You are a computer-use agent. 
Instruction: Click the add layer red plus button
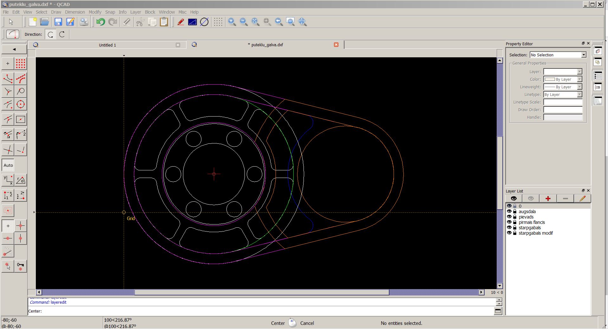[x=548, y=199]
